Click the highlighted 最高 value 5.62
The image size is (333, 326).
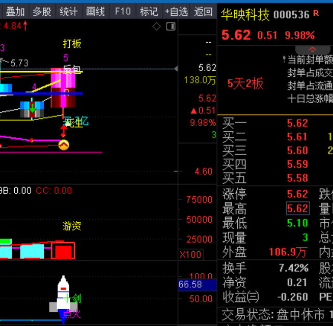(x=297, y=209)
